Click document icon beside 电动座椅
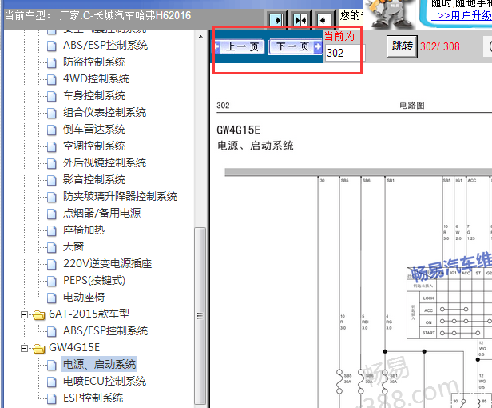 (52, 298)
